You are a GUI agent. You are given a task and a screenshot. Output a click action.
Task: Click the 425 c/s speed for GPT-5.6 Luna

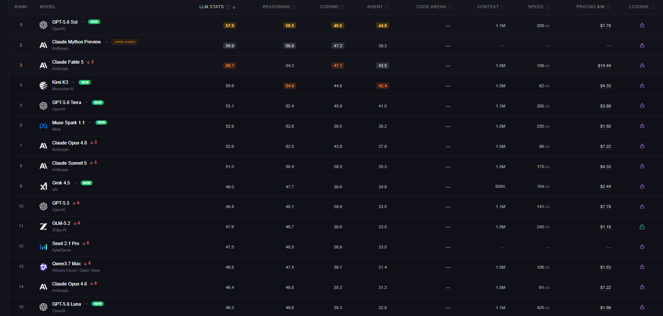543,307
